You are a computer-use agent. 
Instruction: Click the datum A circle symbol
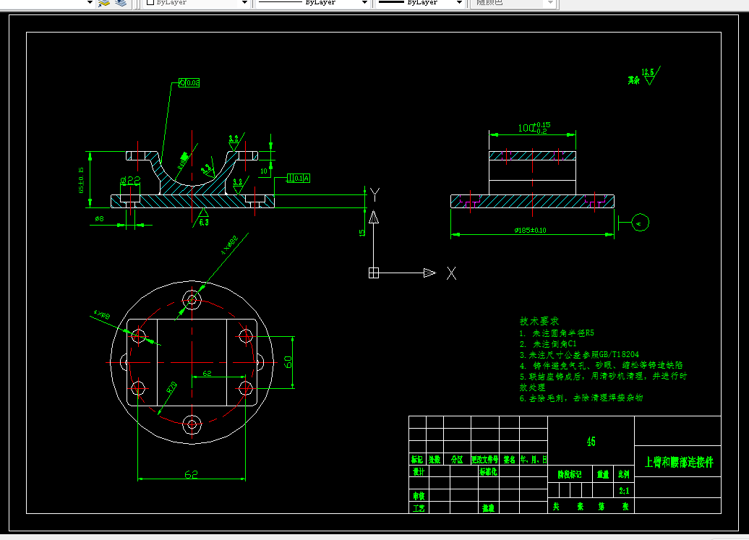[x=640, y=222]
